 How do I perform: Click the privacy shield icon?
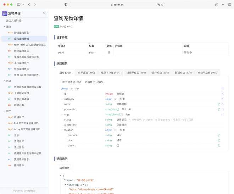coord(66,5)
